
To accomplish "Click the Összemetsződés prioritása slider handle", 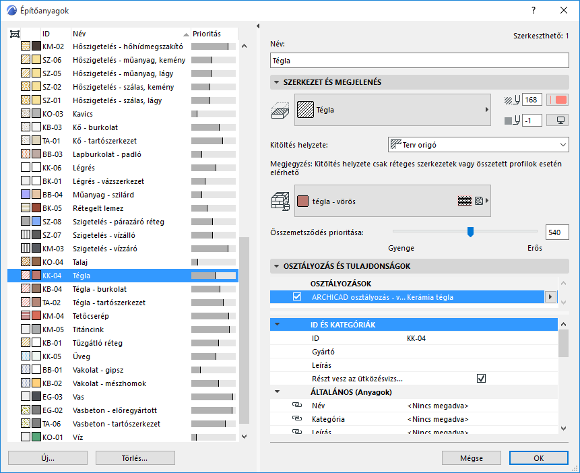I will click(x=470, y=232).
